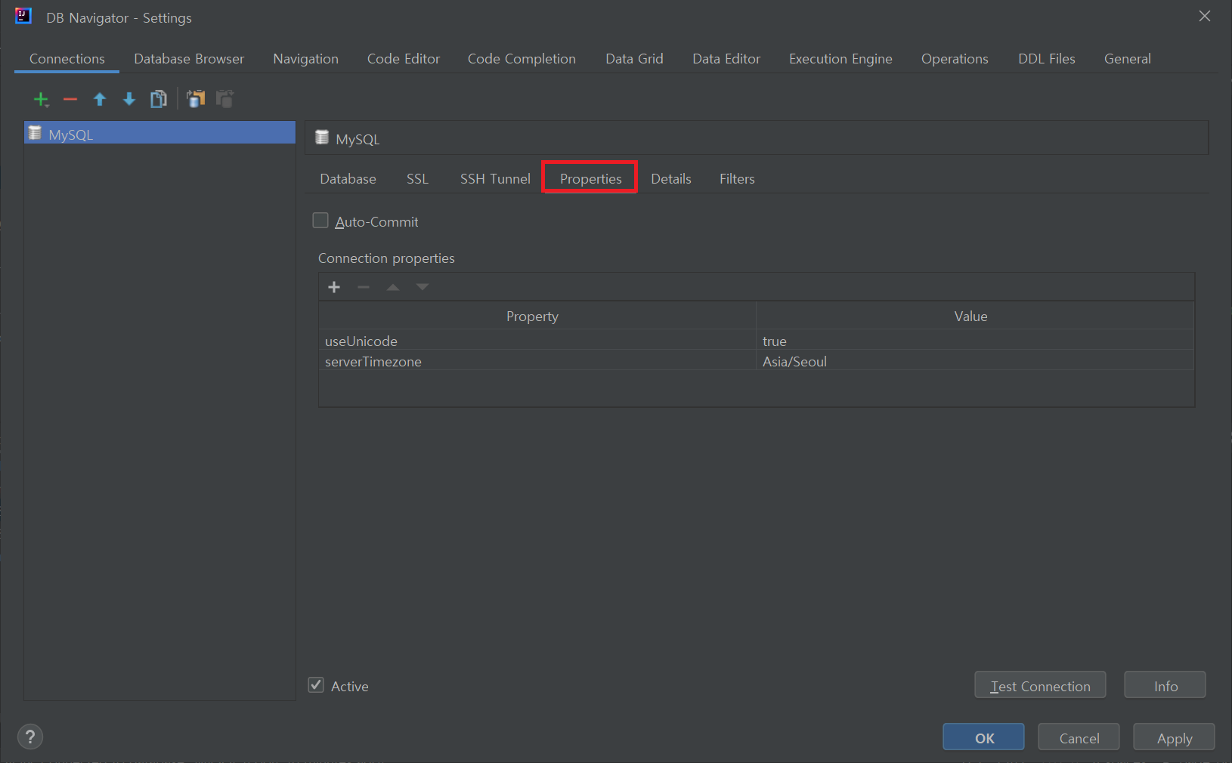Remove the selected connection property

tap(364, 287)
